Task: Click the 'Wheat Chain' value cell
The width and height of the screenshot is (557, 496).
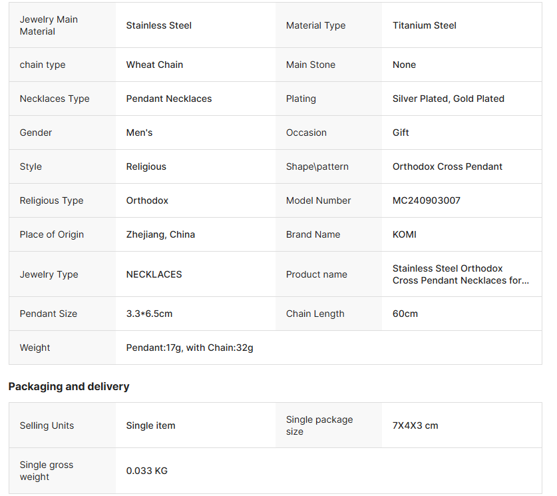Action: click(x=154, y=65)
